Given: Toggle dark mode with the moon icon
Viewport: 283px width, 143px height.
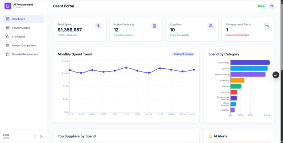Looking at the screenshot, I should click(x=35, y=136).
